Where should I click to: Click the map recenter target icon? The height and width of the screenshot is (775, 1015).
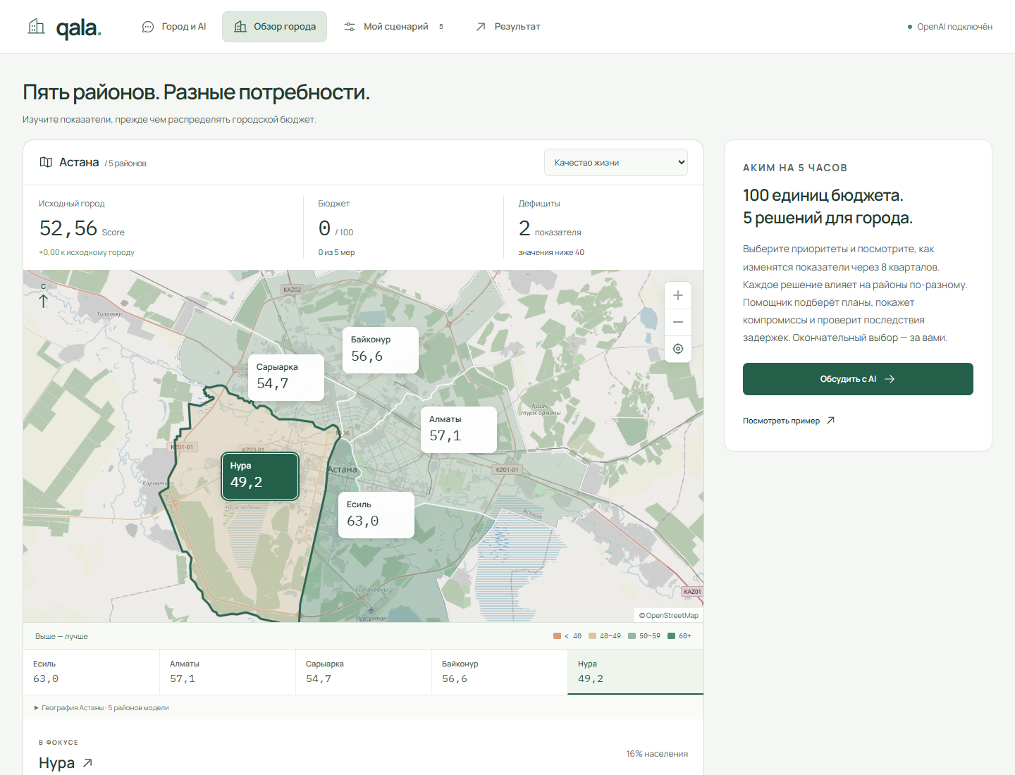coord(678,349)
